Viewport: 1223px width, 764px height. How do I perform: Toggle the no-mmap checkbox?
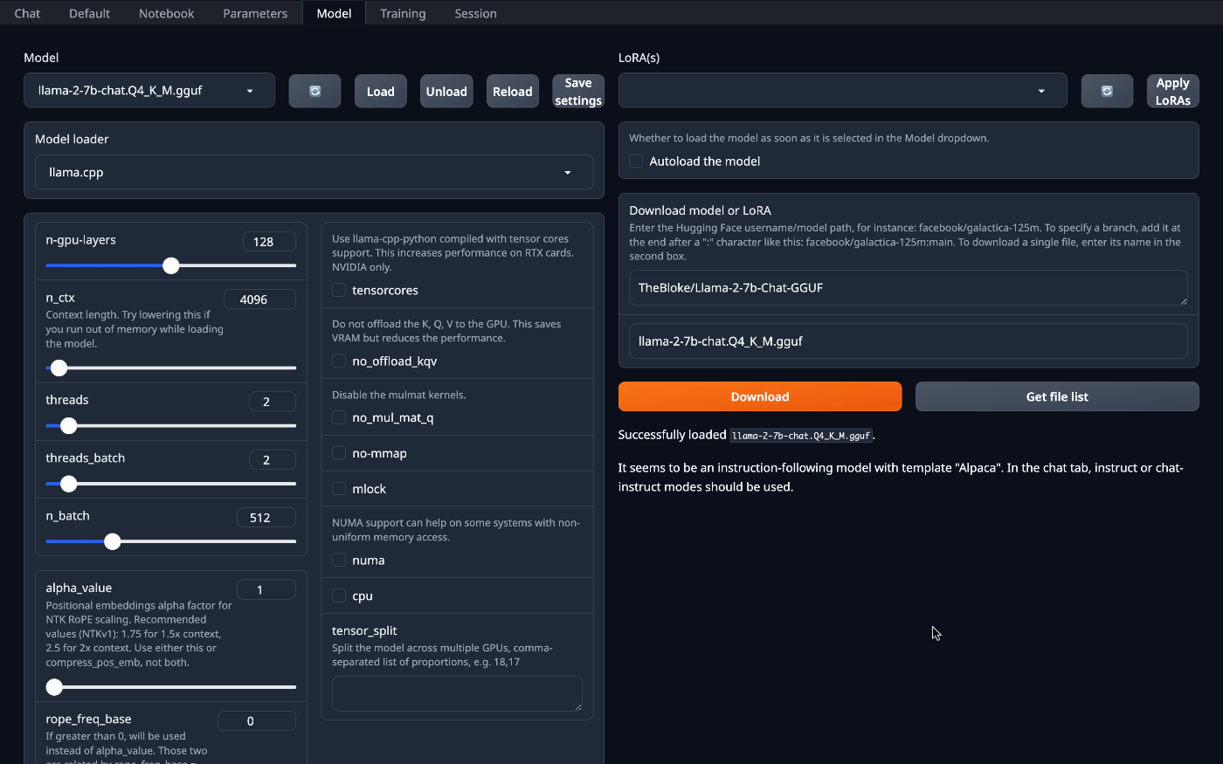point(339,453)
